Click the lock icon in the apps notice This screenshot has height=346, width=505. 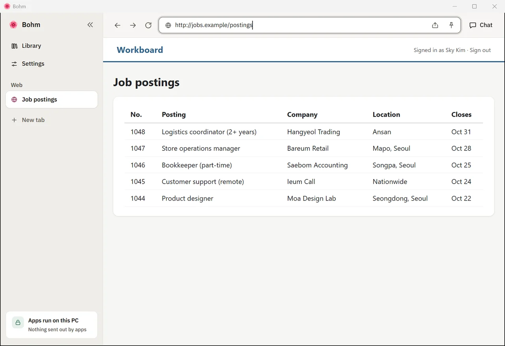[18, 322]
